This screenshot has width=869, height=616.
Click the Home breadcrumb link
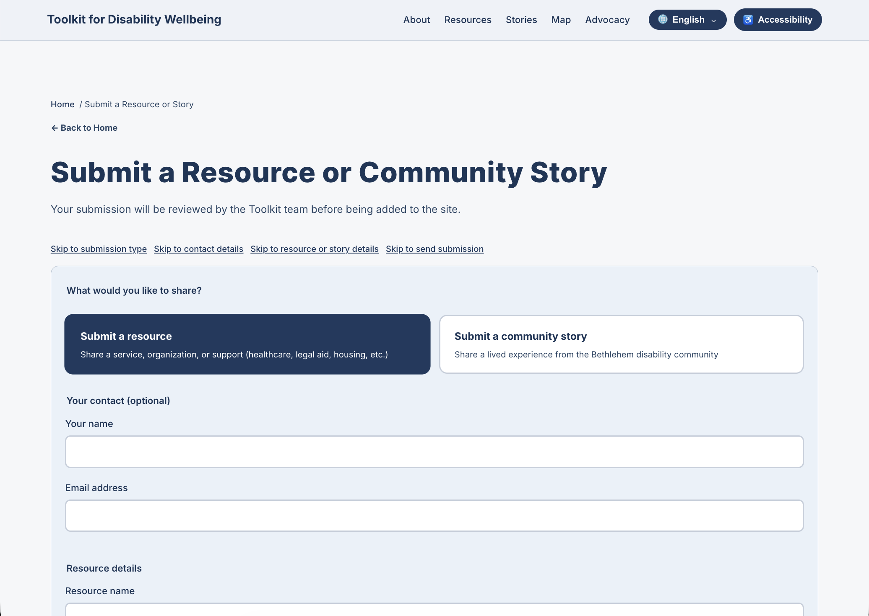coord(62,104)
